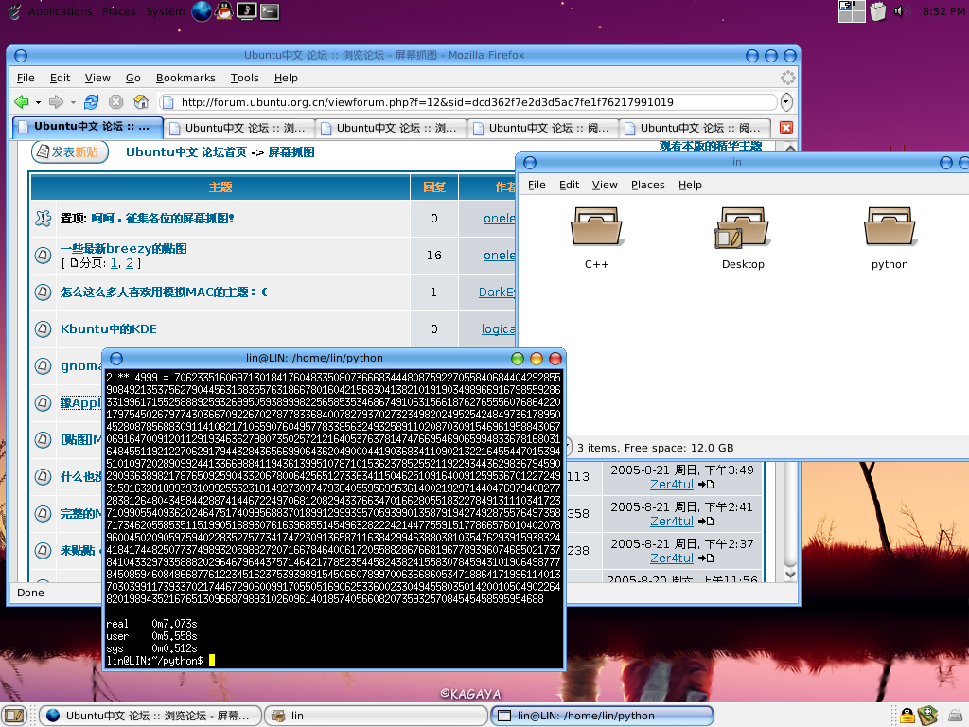Go to the Firefox Home page button
The width and height of the screenshot is (969, 727).
141,102
